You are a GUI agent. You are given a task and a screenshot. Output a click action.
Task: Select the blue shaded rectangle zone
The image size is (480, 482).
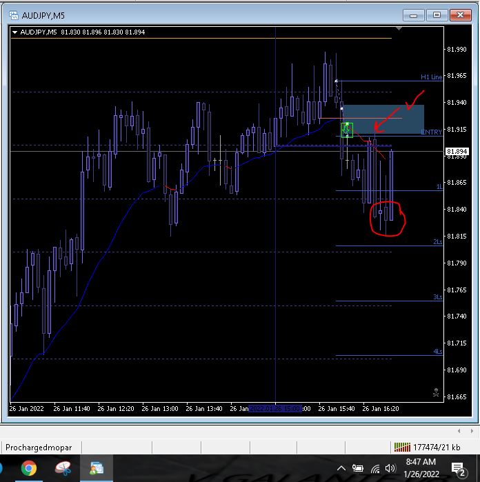pos(383,119)
